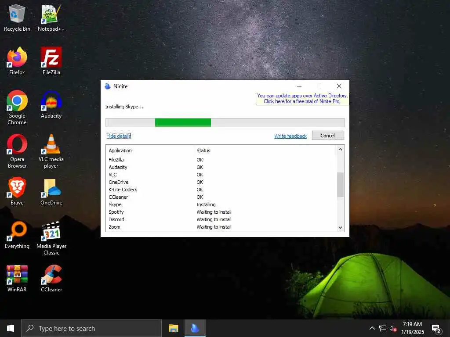Open the Write feedback link
The height and width of the screenshot is (337, 450).
click(x=290, y=136)
